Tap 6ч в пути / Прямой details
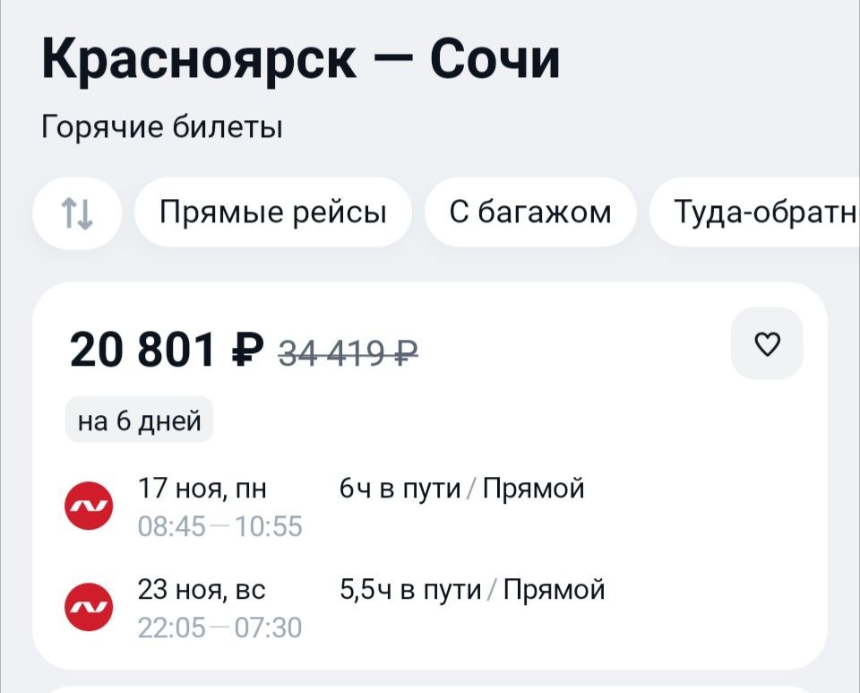 point(462,489)
